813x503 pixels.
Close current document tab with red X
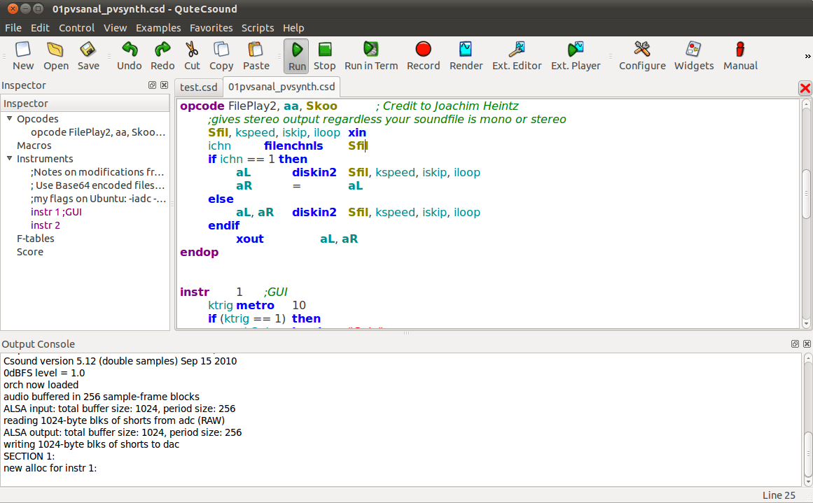coord(805,88)
